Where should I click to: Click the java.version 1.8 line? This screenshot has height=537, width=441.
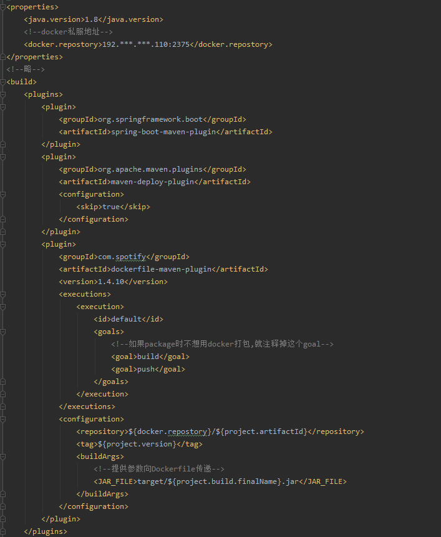[94, 19]
